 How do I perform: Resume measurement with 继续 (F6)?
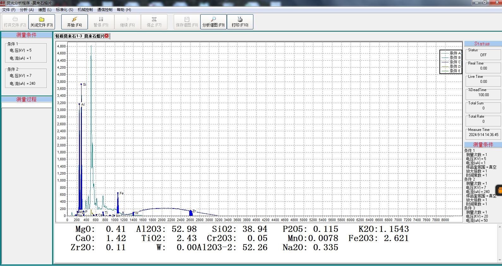[x=127, y=22]
